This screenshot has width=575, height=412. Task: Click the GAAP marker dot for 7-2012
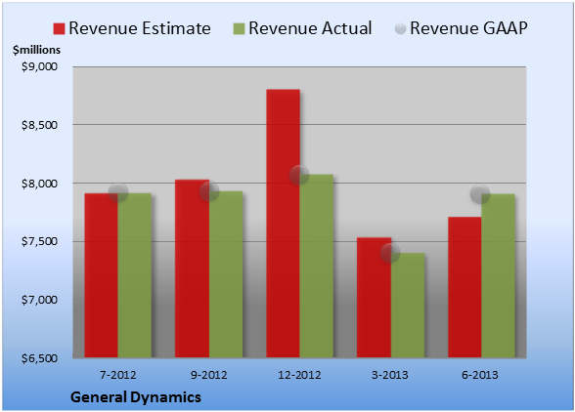coord(118,192)
